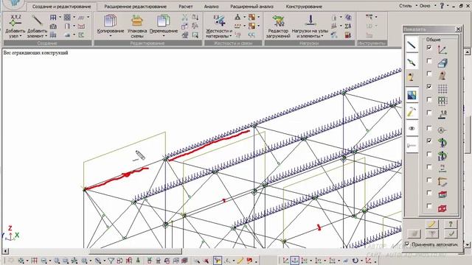This screenshot has height=265, width=472.
Task: Expand the Нагрузки на узлы и элементы dropdown
Action: (322, 36)
